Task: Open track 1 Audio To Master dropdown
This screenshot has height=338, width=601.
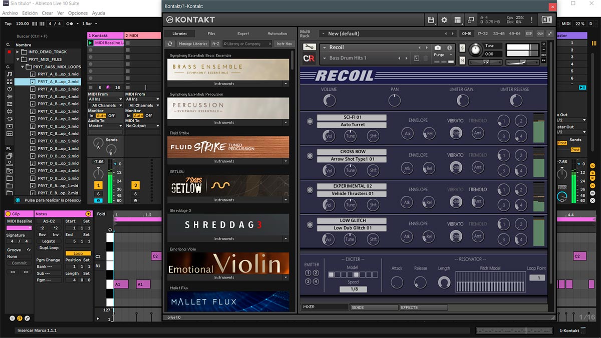Action: tap(105, 126)
